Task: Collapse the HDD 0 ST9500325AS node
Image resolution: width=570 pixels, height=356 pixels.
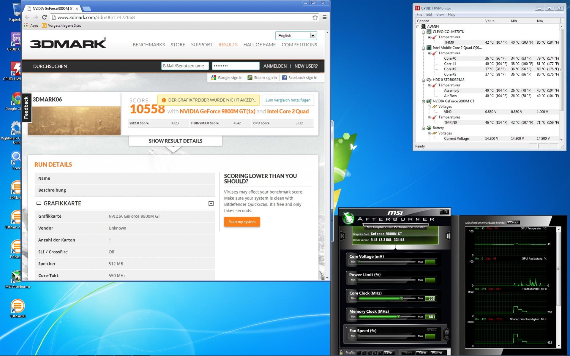Action: tap(424, 80)
